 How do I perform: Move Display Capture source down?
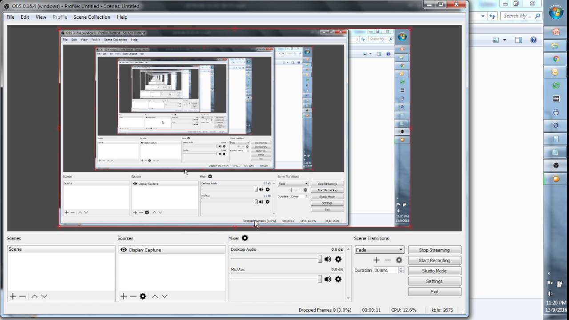click(x=164, y=296)
